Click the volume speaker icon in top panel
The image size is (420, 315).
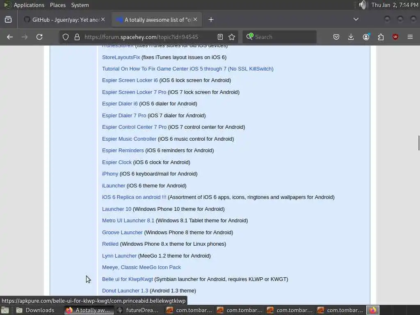(363, 5)
